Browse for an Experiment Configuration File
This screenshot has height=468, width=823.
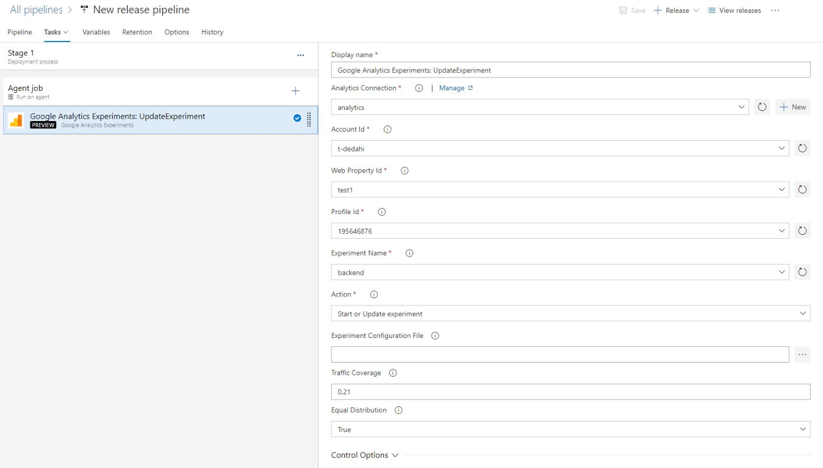click(x=803, y=354)
